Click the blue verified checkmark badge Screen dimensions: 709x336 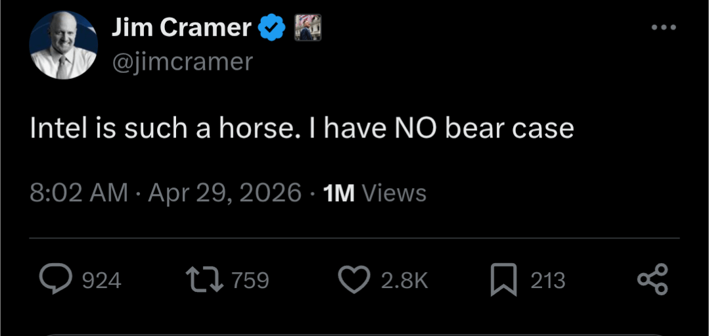[x=271, y=28]
